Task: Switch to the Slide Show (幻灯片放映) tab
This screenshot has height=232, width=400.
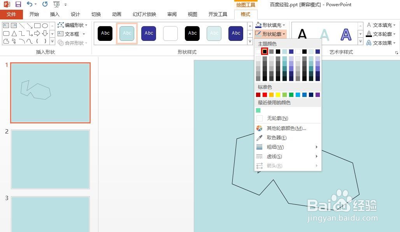Action: [144, 14]
